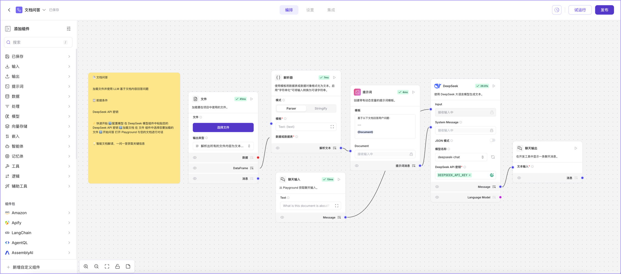This screenshot has height=274, width=621.
Task: Select the Stringify mode option
Action: pos(321,108)
